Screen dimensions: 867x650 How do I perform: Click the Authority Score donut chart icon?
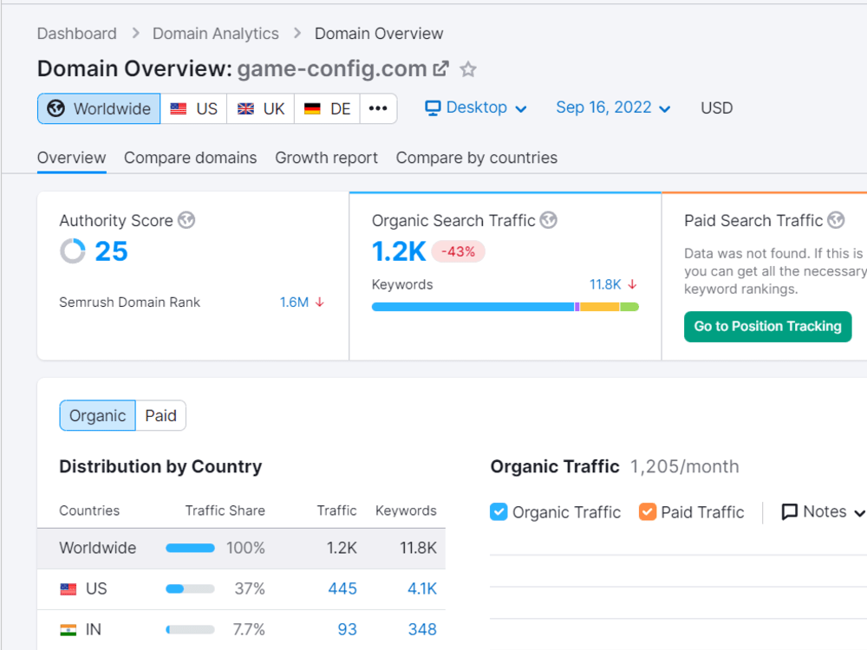73,251
